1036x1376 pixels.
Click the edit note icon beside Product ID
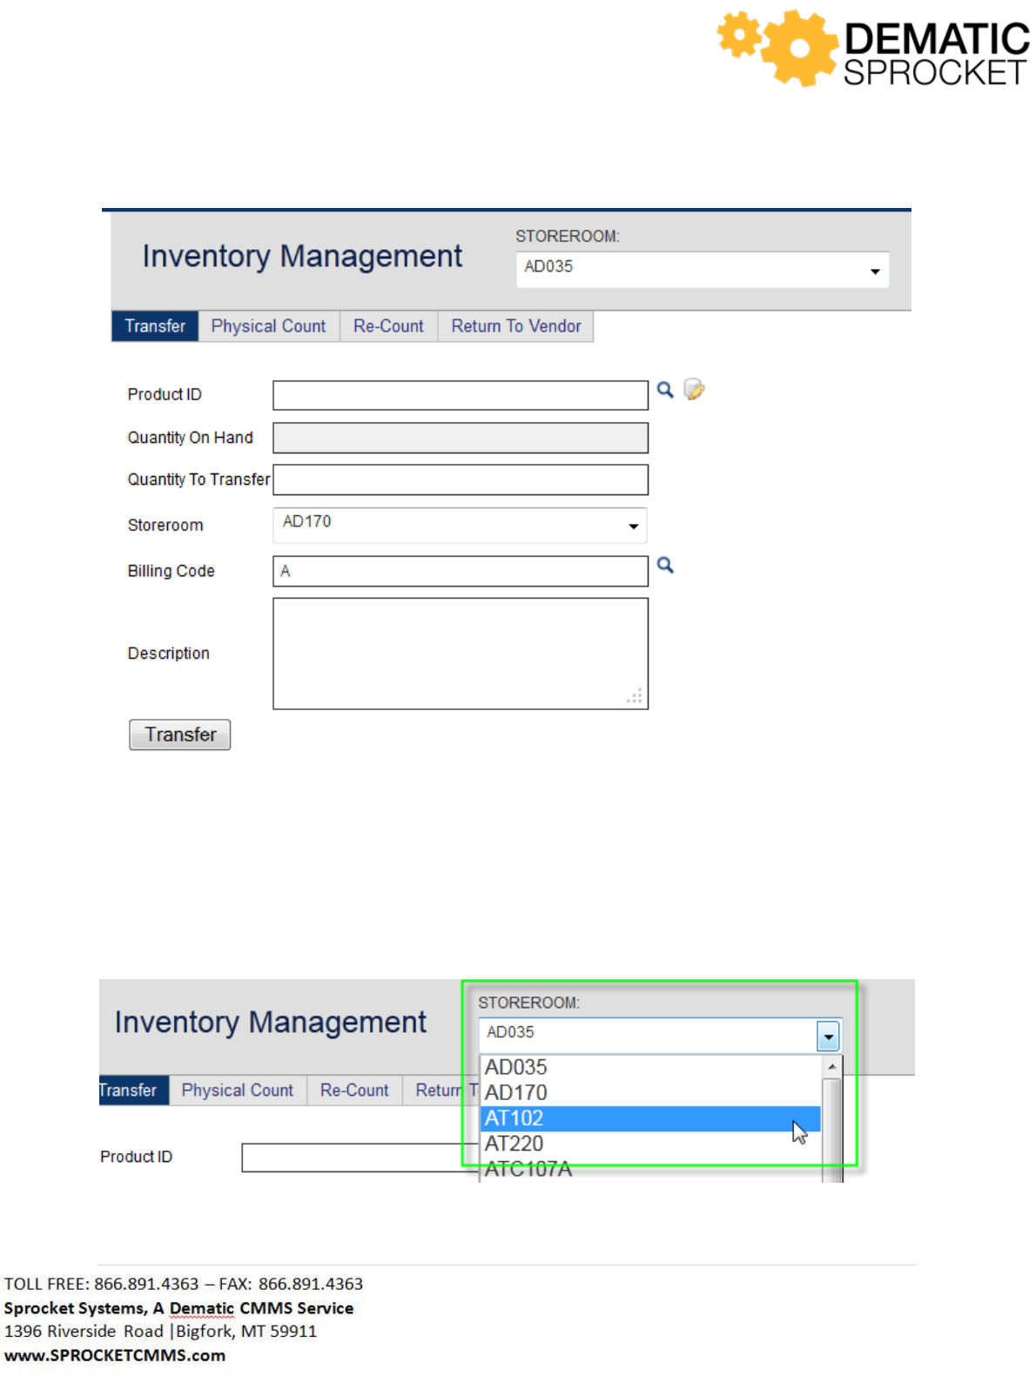tap(694, 389)
